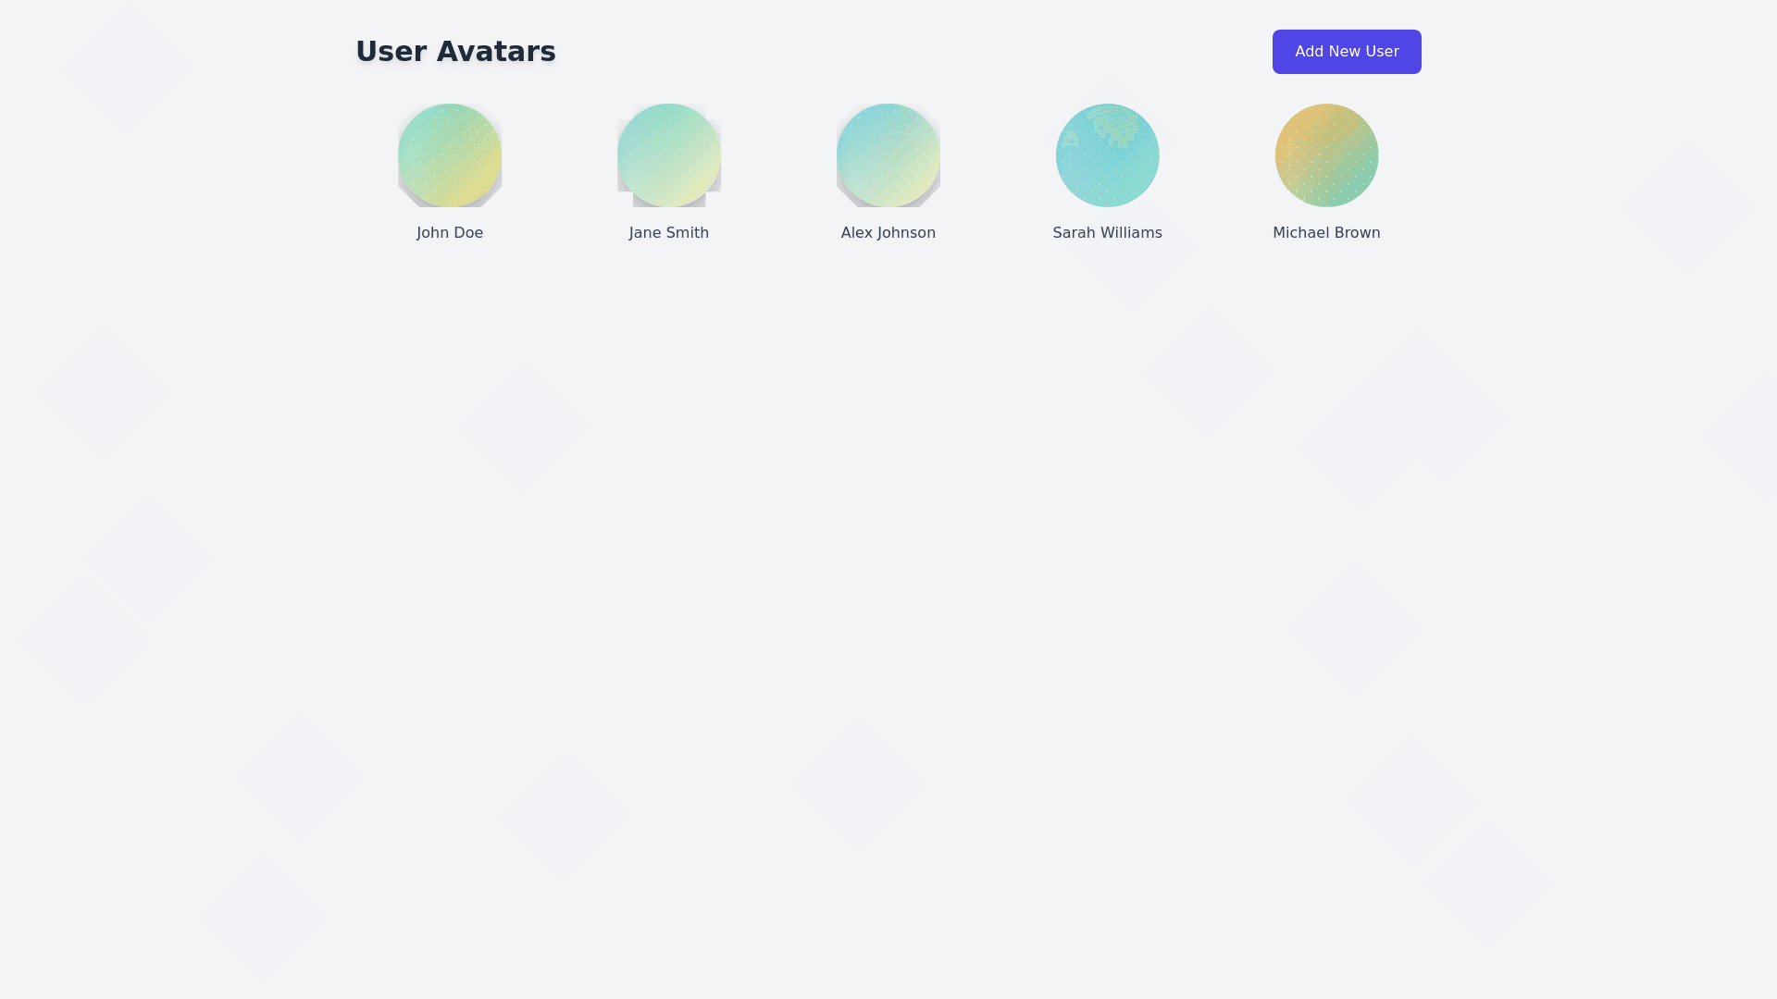
Task: Select Jane Smith's avatar image
Action: (x=669, y=155)
